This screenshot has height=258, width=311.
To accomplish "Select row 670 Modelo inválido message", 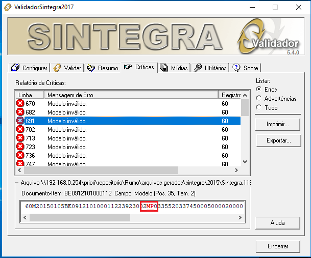I will pyautogui.click(x=67, y=104).
